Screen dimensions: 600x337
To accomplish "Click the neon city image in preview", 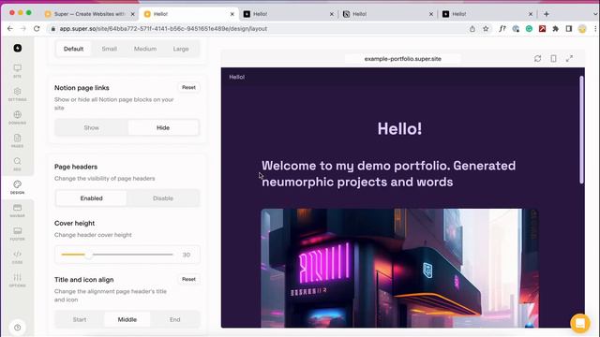I will coord(399,268).
